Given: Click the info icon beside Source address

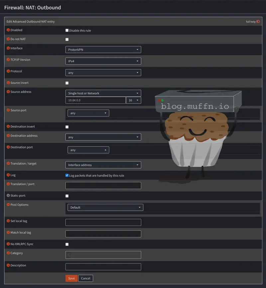Looking at the screenshot, I should 8,92.
